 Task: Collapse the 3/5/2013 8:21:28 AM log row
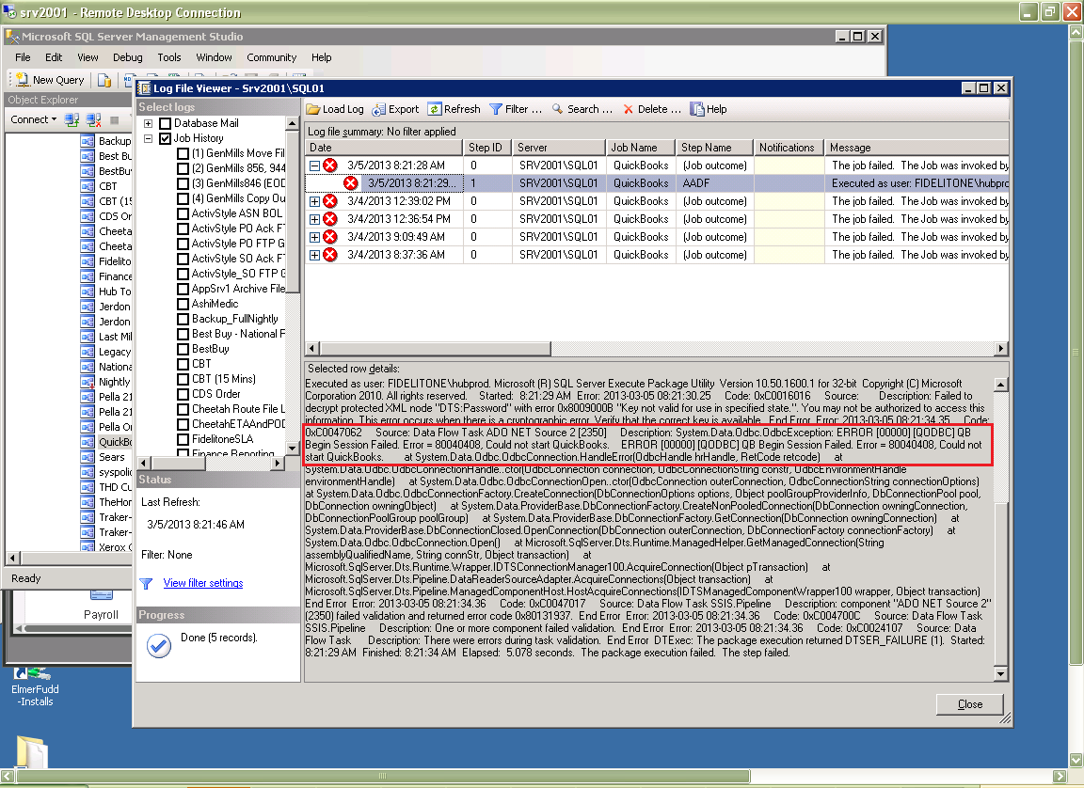pos(314,165)
